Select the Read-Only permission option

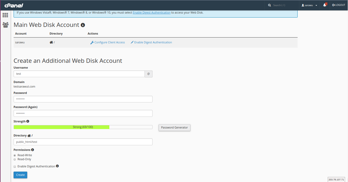click(x=15, y=159)
